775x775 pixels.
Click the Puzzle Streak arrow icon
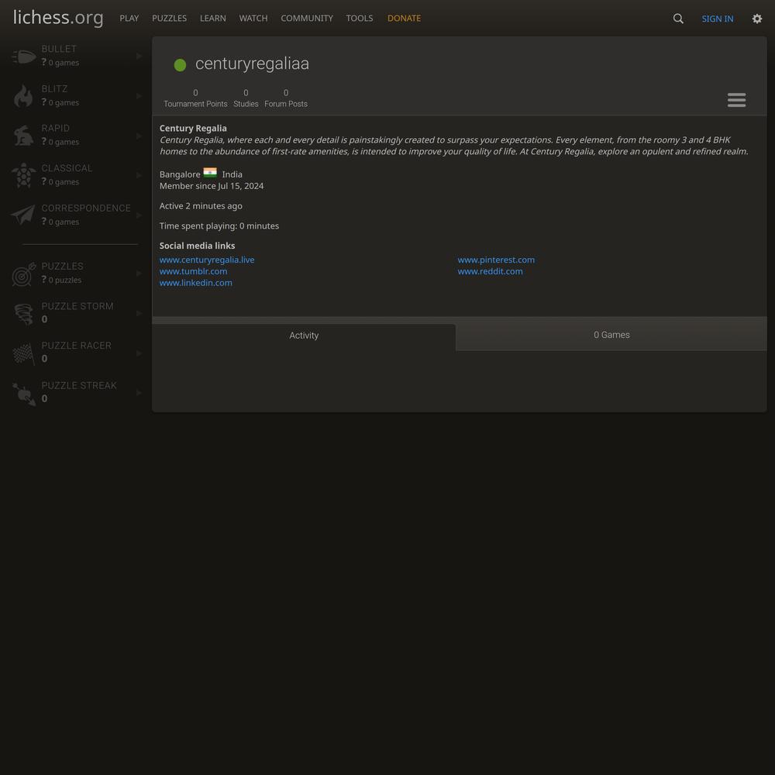[x=23, y=394]
